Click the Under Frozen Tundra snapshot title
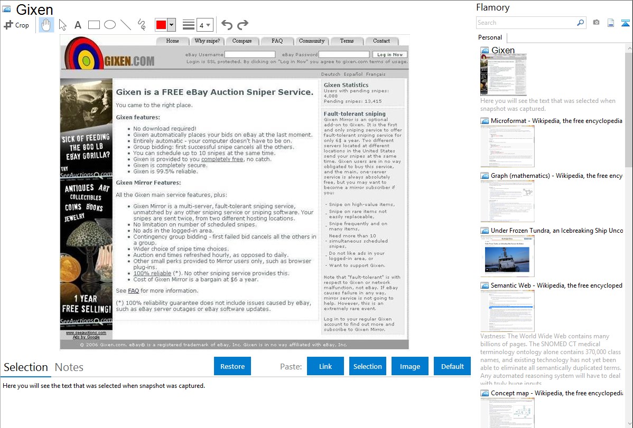633x428 pixels. [x=557, y=230]
